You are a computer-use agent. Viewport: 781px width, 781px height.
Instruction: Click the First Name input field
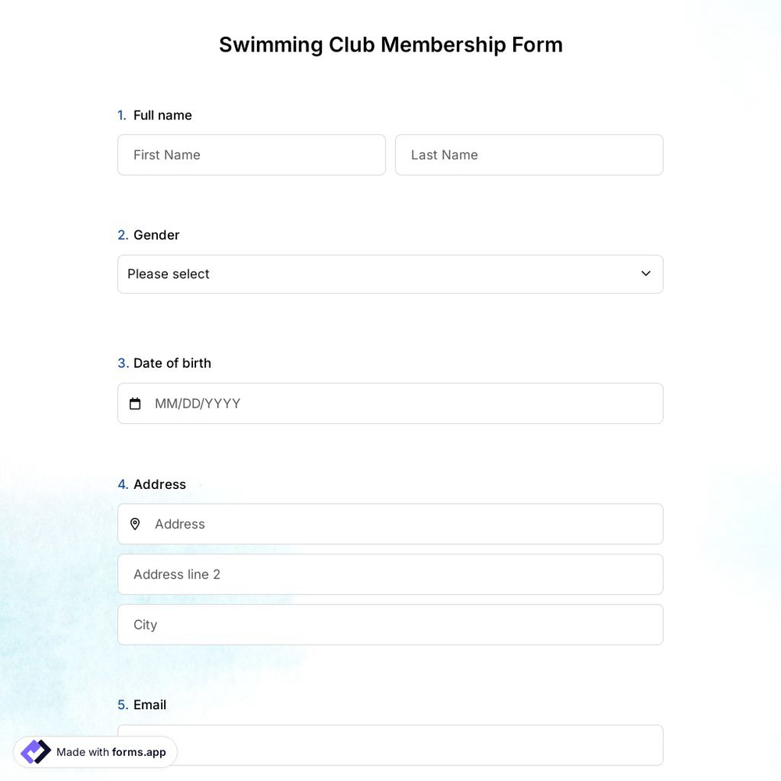click(251, 155)
